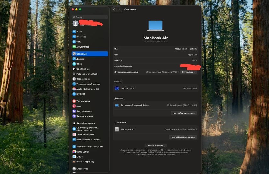The width and height of the screenshot is (269, 174).
Task: Open Обои wallpaper icon
Action: pos(74,64)
